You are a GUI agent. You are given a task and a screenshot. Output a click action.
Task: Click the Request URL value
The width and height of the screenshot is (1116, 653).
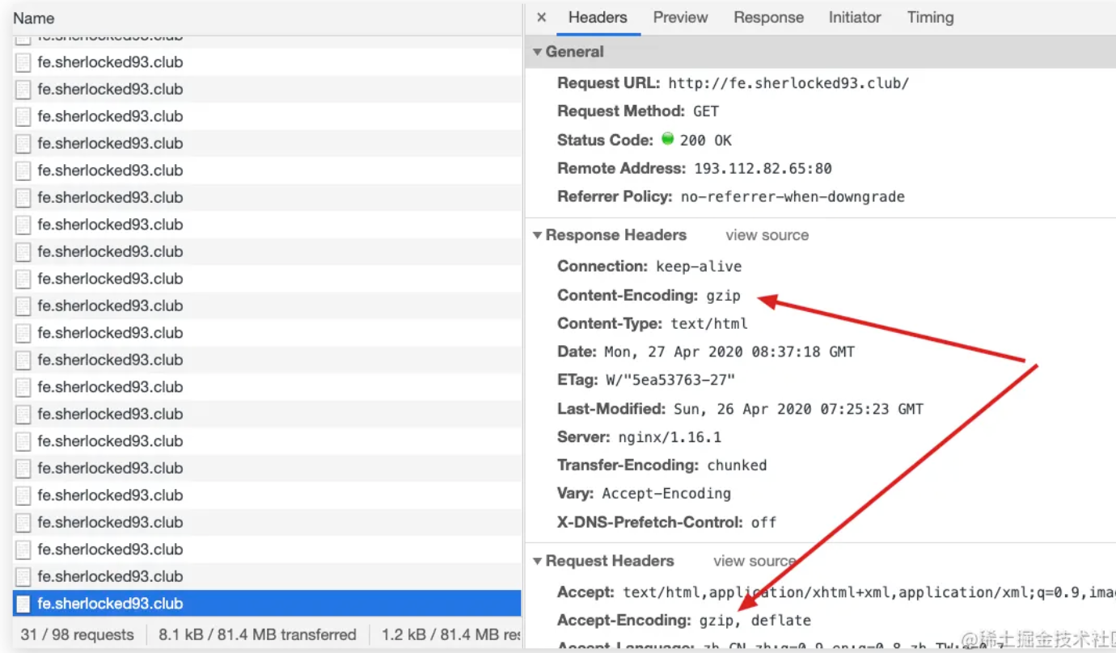click(788, 83)
